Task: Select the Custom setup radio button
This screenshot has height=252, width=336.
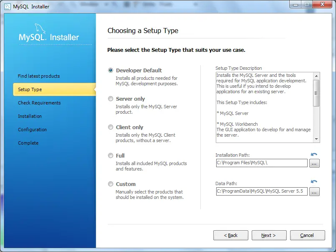Action: [x=111, y=184]
